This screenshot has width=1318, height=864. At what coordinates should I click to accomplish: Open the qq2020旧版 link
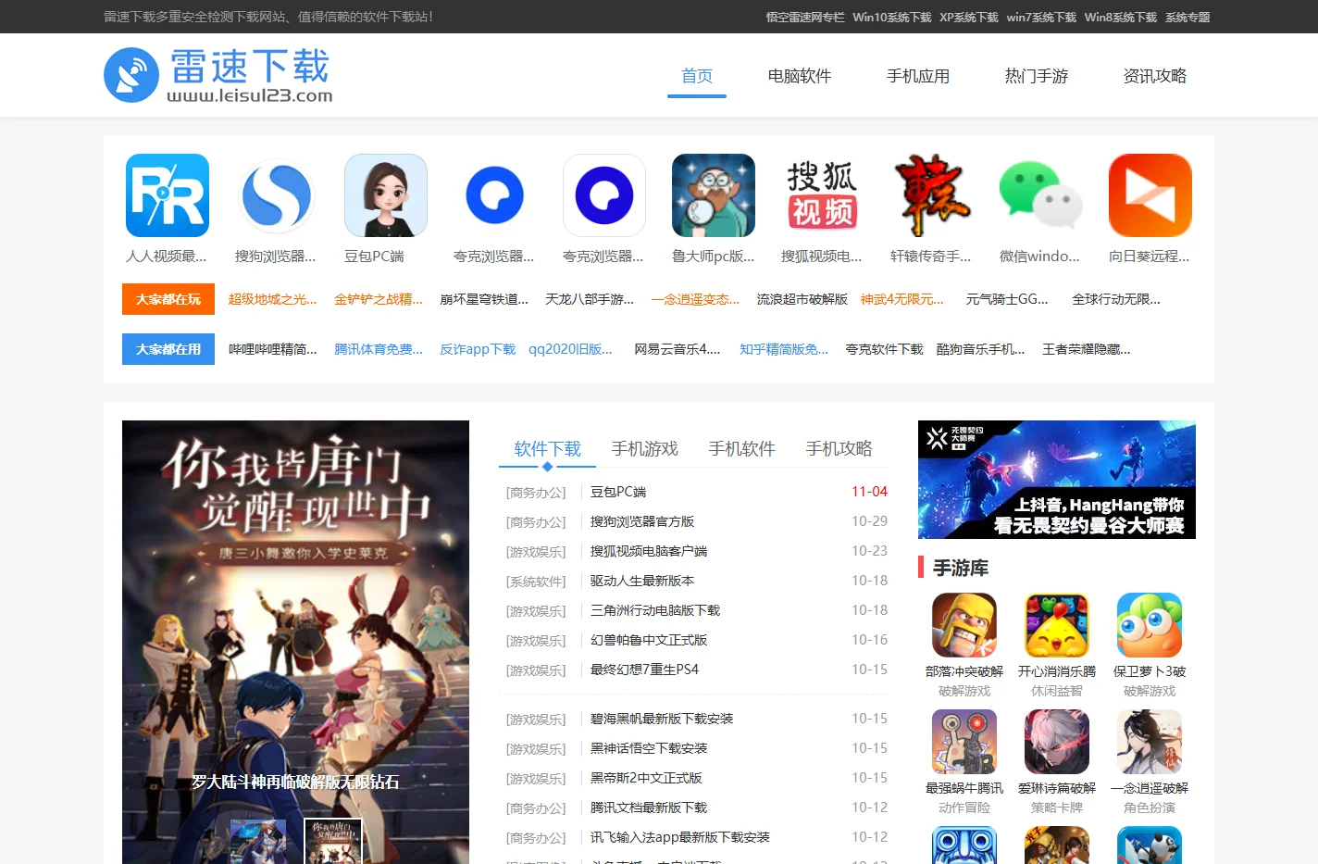tap(570, 349)
